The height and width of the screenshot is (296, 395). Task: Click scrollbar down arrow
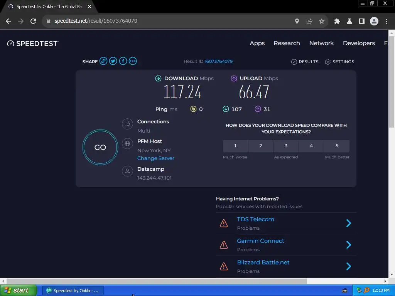(x=392, y=274)
